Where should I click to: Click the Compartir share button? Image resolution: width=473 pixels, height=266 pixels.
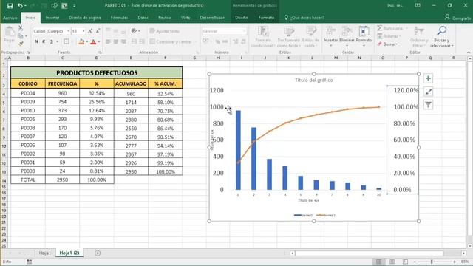(457, 18)
